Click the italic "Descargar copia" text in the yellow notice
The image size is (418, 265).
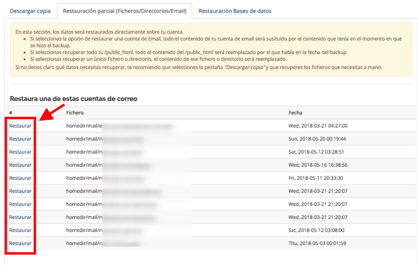click(244, 67)
